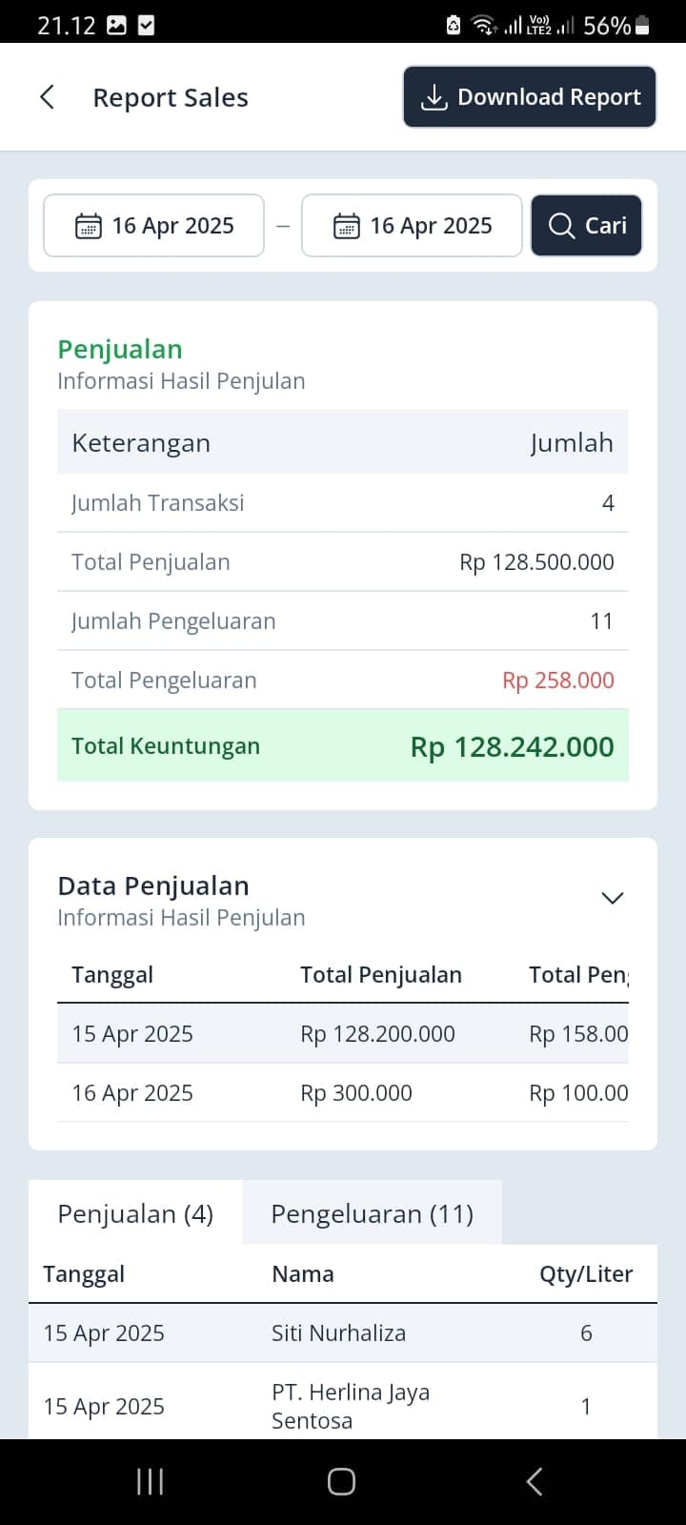Screen dimensions: 686x1525
Task: Tap the calendar icon in end date field
Action: pyautogui.click(x=346, y=226)
